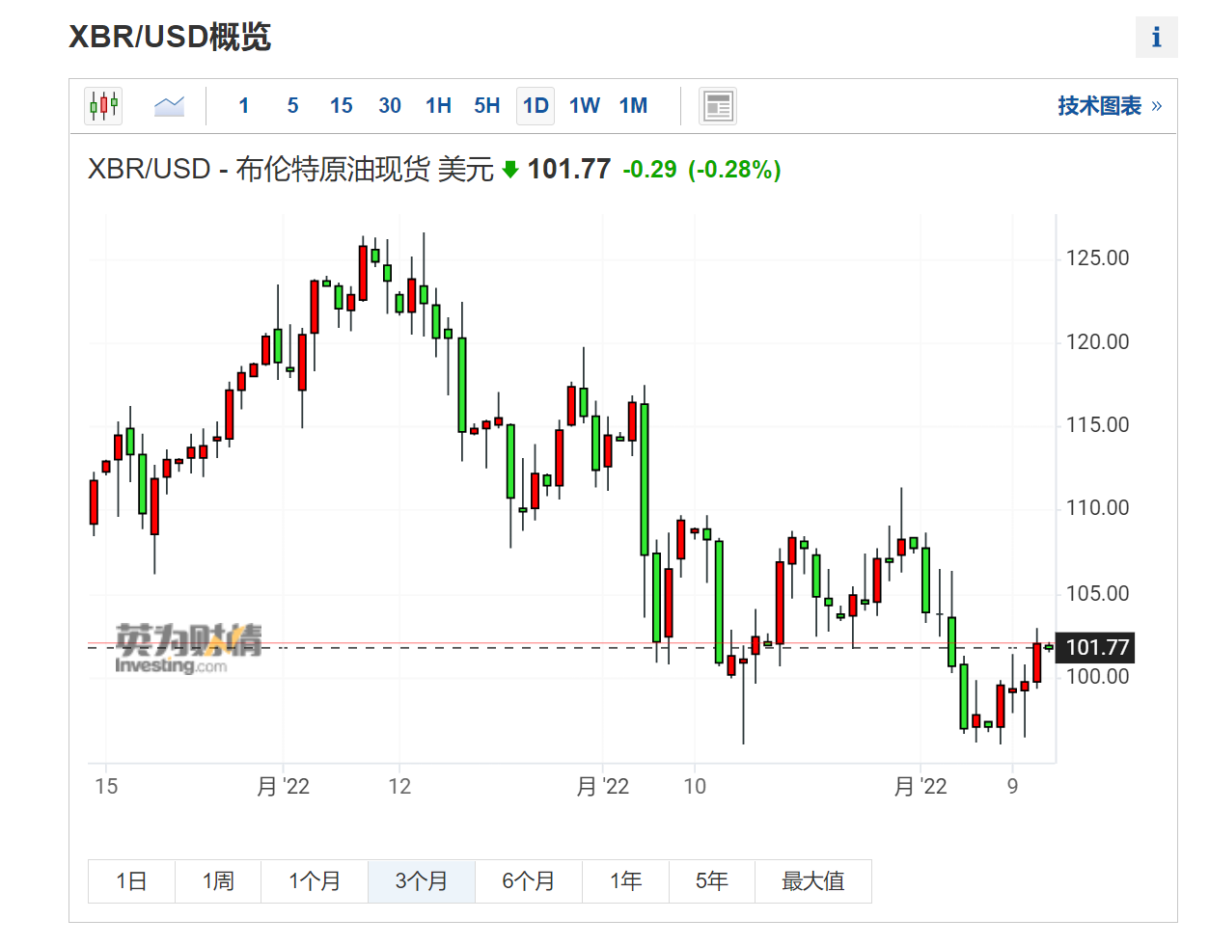Switch to the 6个月 range tab
The image size is (1209, 946).
click(528, 881)
